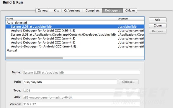
Task: Switch to the General tab
Action: coord(43,11)
